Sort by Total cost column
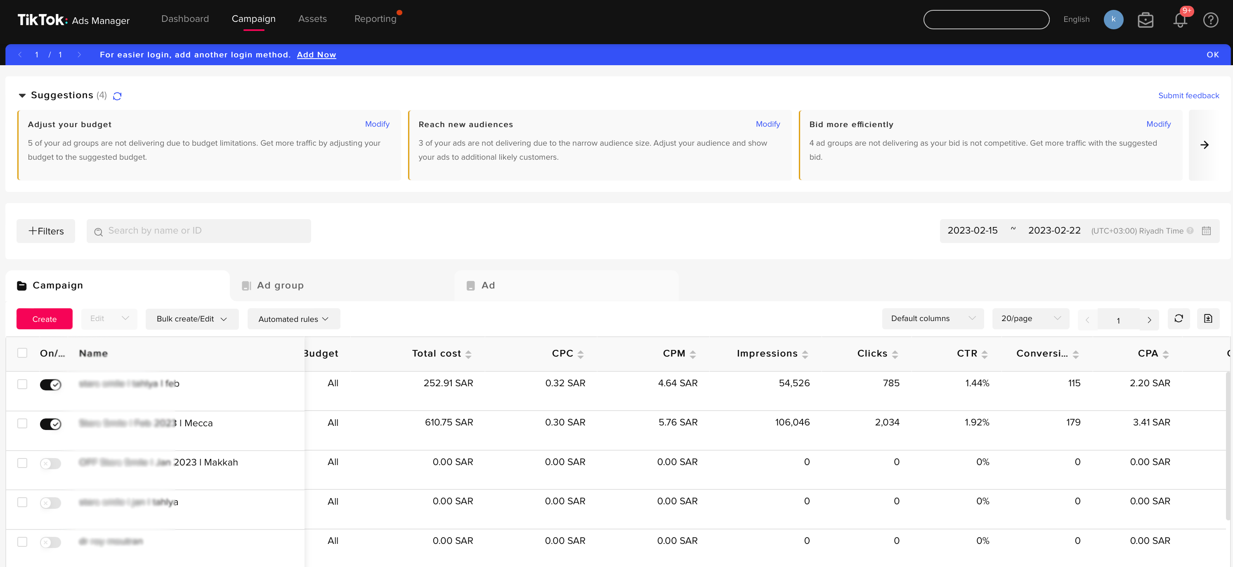Viewport: 1233px width, 567px height. [469, 354]
